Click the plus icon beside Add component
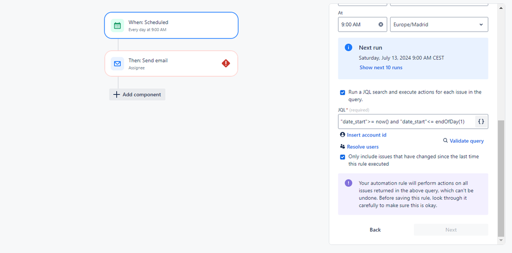 coord(116,95)
